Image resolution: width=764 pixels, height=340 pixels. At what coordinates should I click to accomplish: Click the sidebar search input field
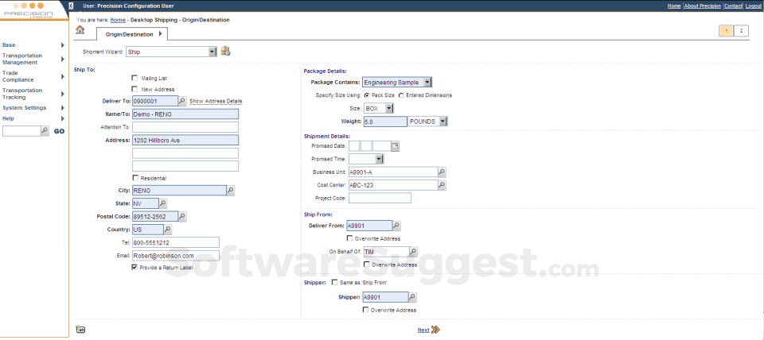[21, 131]
